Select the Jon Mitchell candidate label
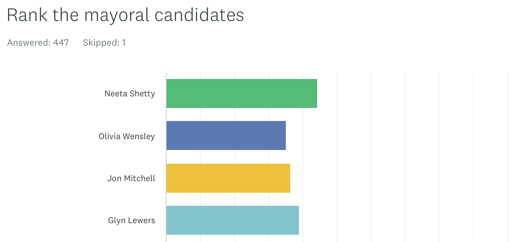 (131, 178)
